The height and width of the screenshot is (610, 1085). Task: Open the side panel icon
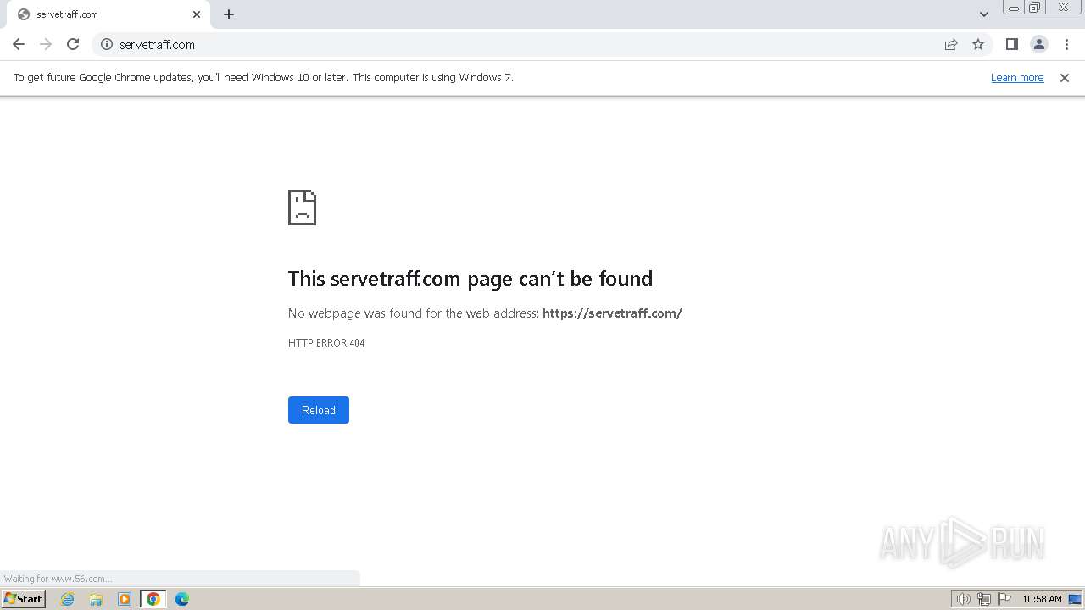1011,44
